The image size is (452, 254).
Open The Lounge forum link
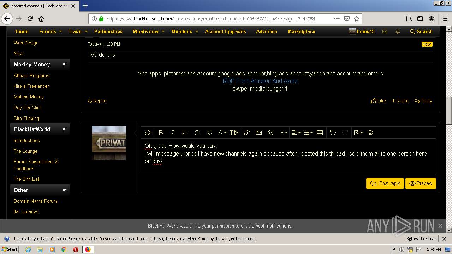tap(25, 151)
